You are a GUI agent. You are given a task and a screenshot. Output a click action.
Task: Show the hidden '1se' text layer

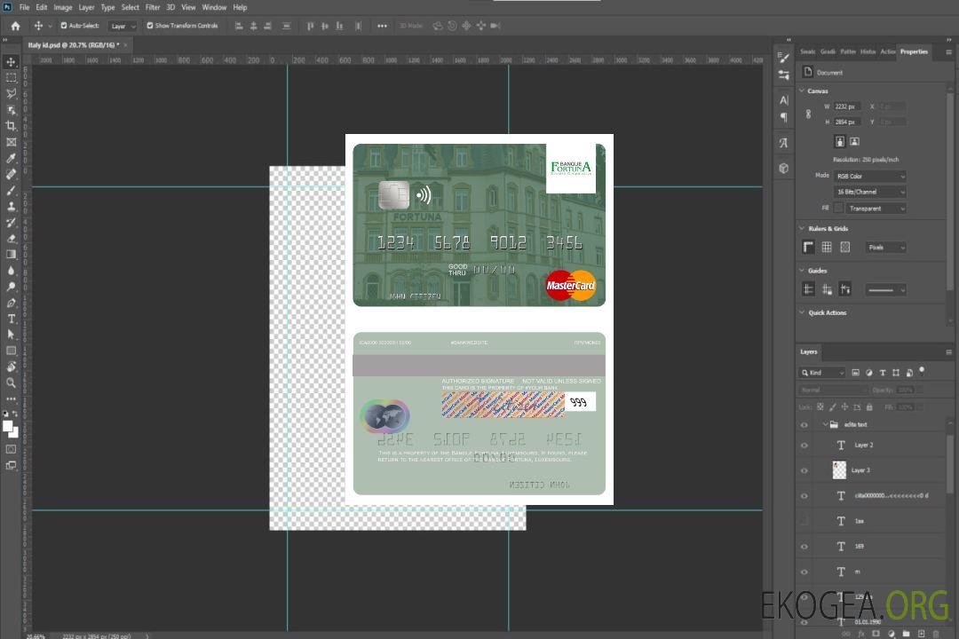(804, 521)
